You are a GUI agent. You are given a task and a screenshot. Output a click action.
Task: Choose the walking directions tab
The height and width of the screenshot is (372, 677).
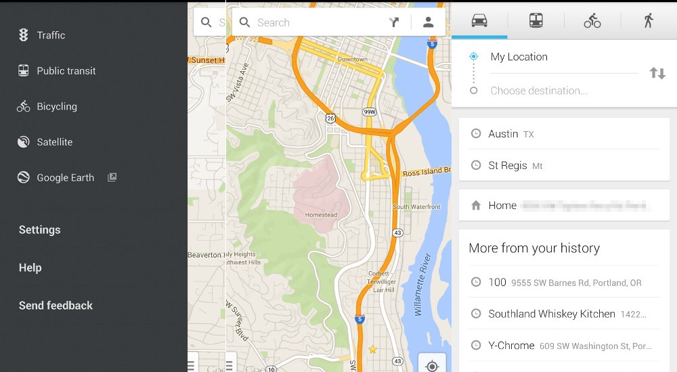(x=649, y=20)
